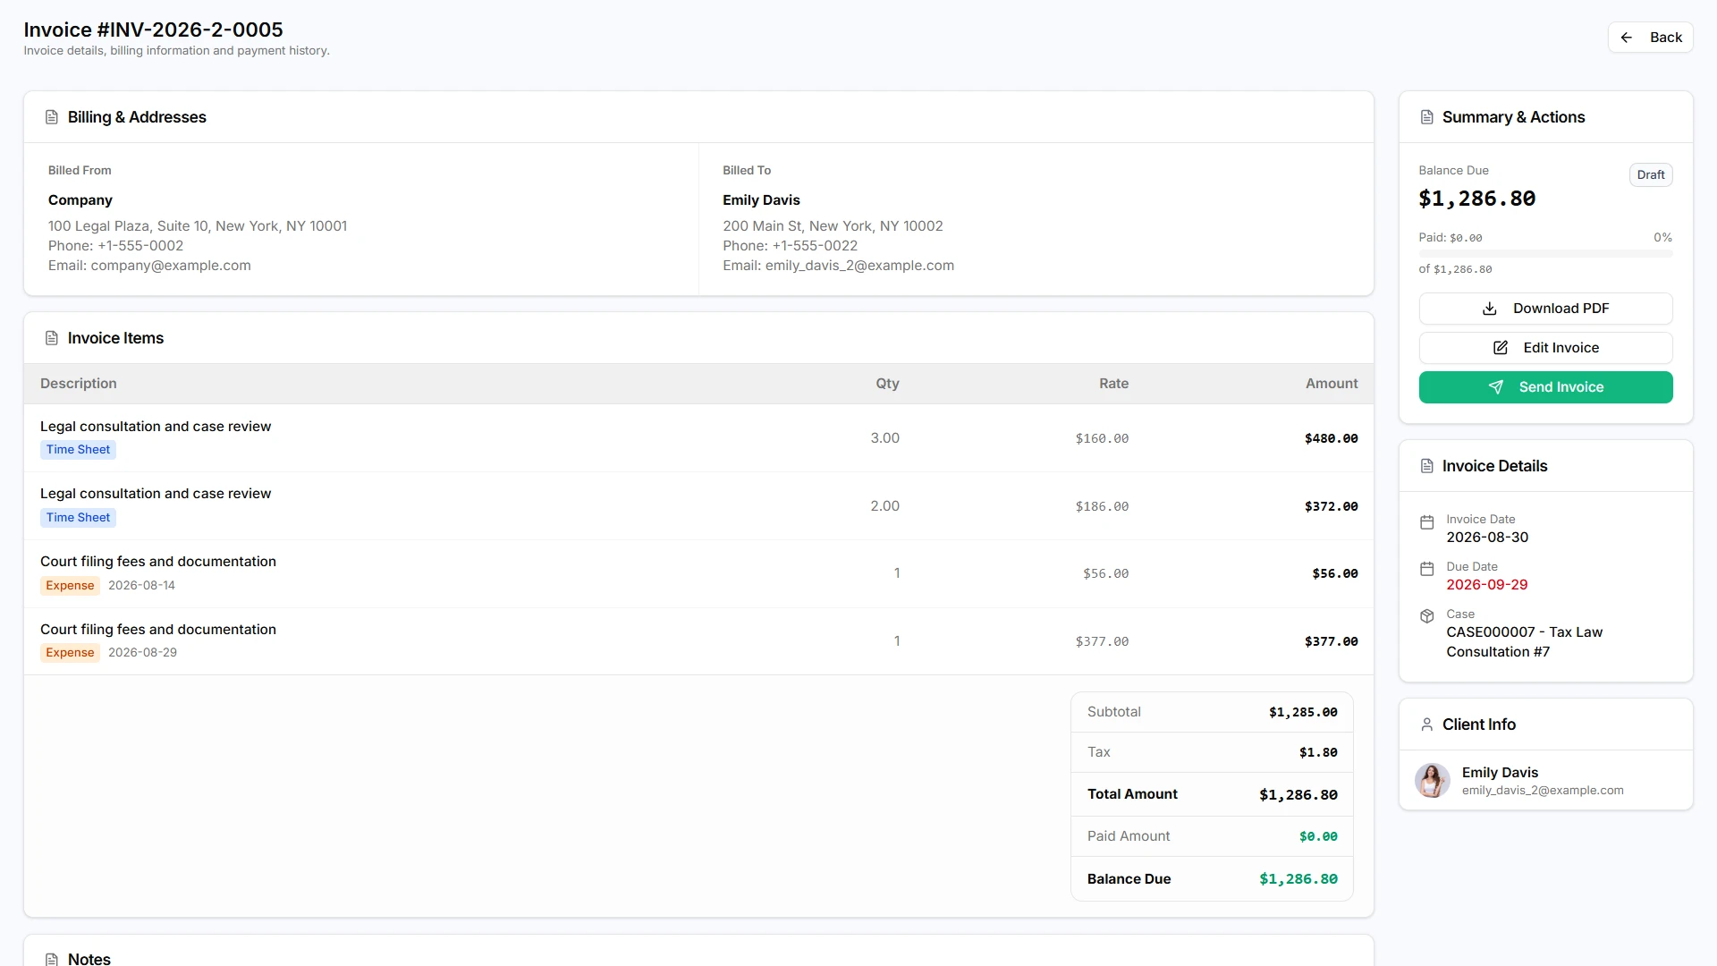
Task: Click the rate $186.00
Action: point(1102,506)
